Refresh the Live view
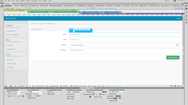188x105 pixels. pyautogui.click(x=93, y=8)
